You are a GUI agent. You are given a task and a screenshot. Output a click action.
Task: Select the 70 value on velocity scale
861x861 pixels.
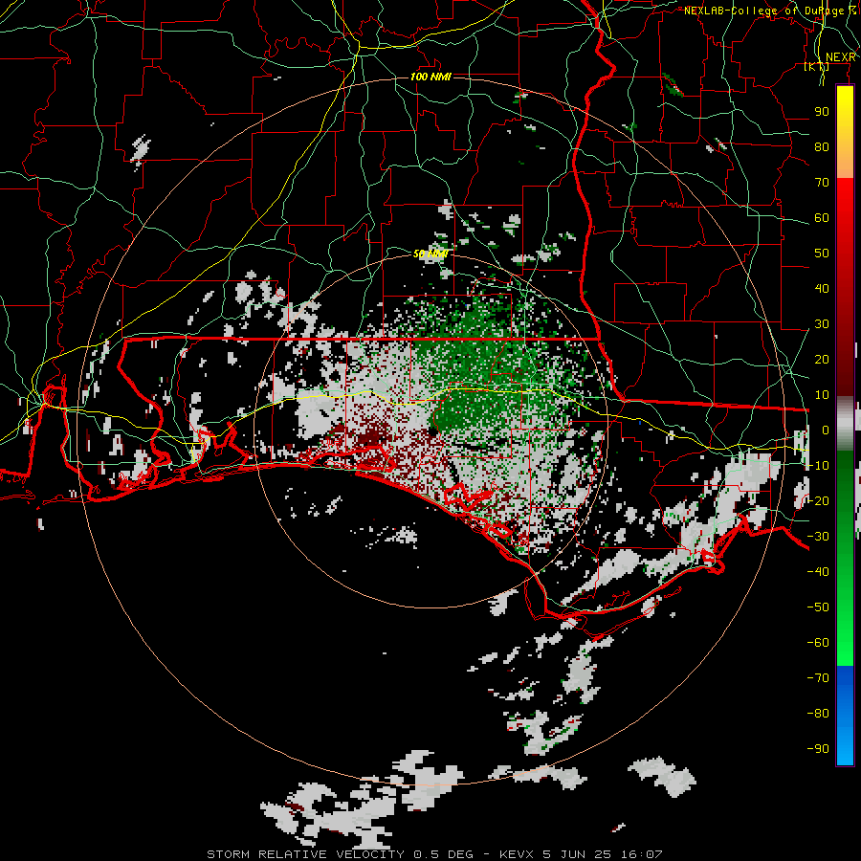coord(822,183)
